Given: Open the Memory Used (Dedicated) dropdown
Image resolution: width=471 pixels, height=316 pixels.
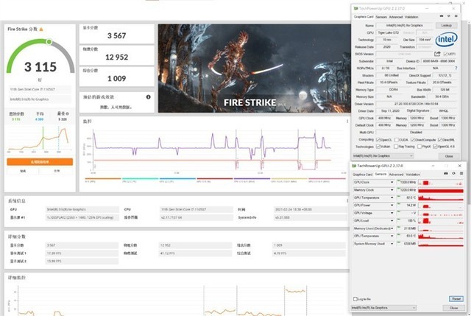Looking at the screenshot, I should [392, 228].
